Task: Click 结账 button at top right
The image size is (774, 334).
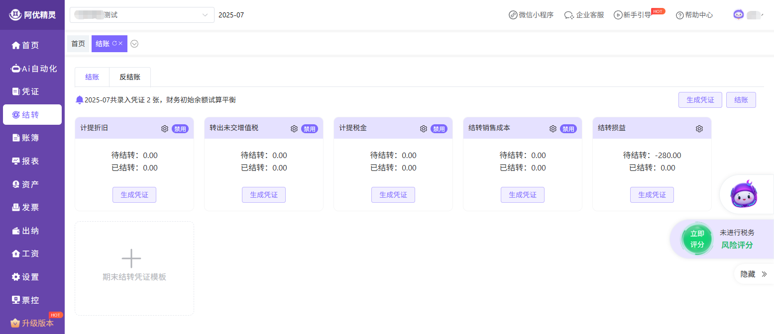Action: (x=741, y=100)
